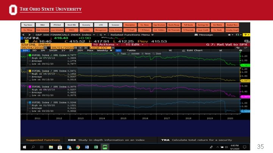Toggle the chart Zoom tool
Viewport: 273px width, 153px height.
pyautogui.click(x=157, y=54)
